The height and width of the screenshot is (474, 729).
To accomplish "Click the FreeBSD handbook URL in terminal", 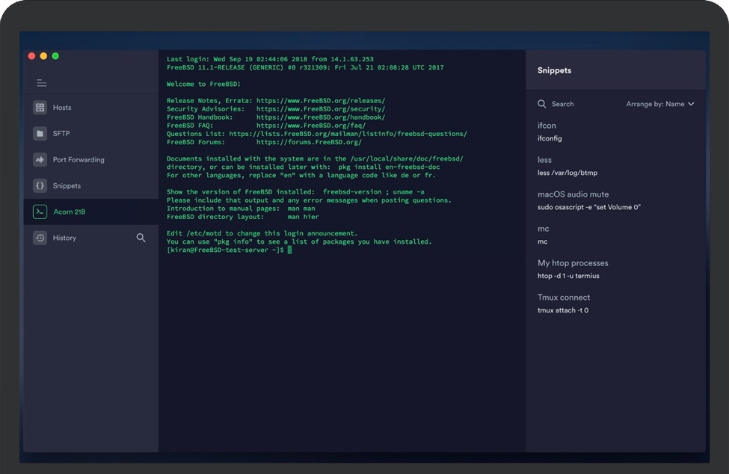I will tap(320, 117).
